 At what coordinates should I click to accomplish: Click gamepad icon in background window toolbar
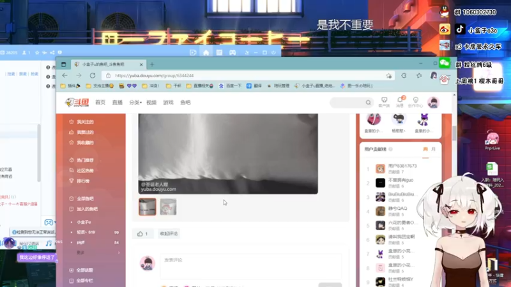coord(233,52)
